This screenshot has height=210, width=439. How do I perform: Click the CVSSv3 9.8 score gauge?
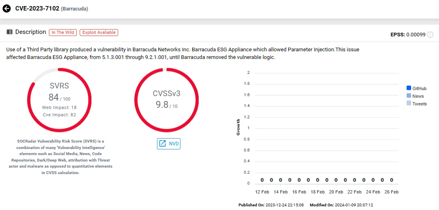(x=167, y=100)
